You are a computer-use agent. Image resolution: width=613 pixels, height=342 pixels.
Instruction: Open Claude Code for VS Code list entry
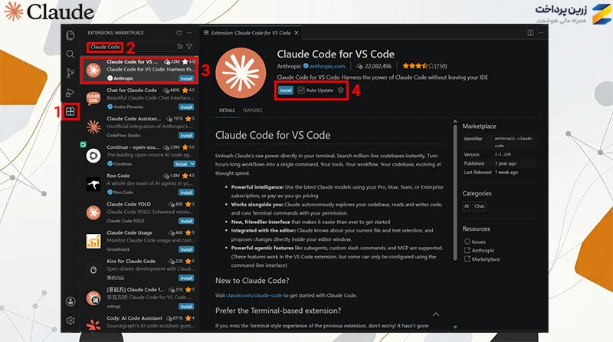(139, 70)
